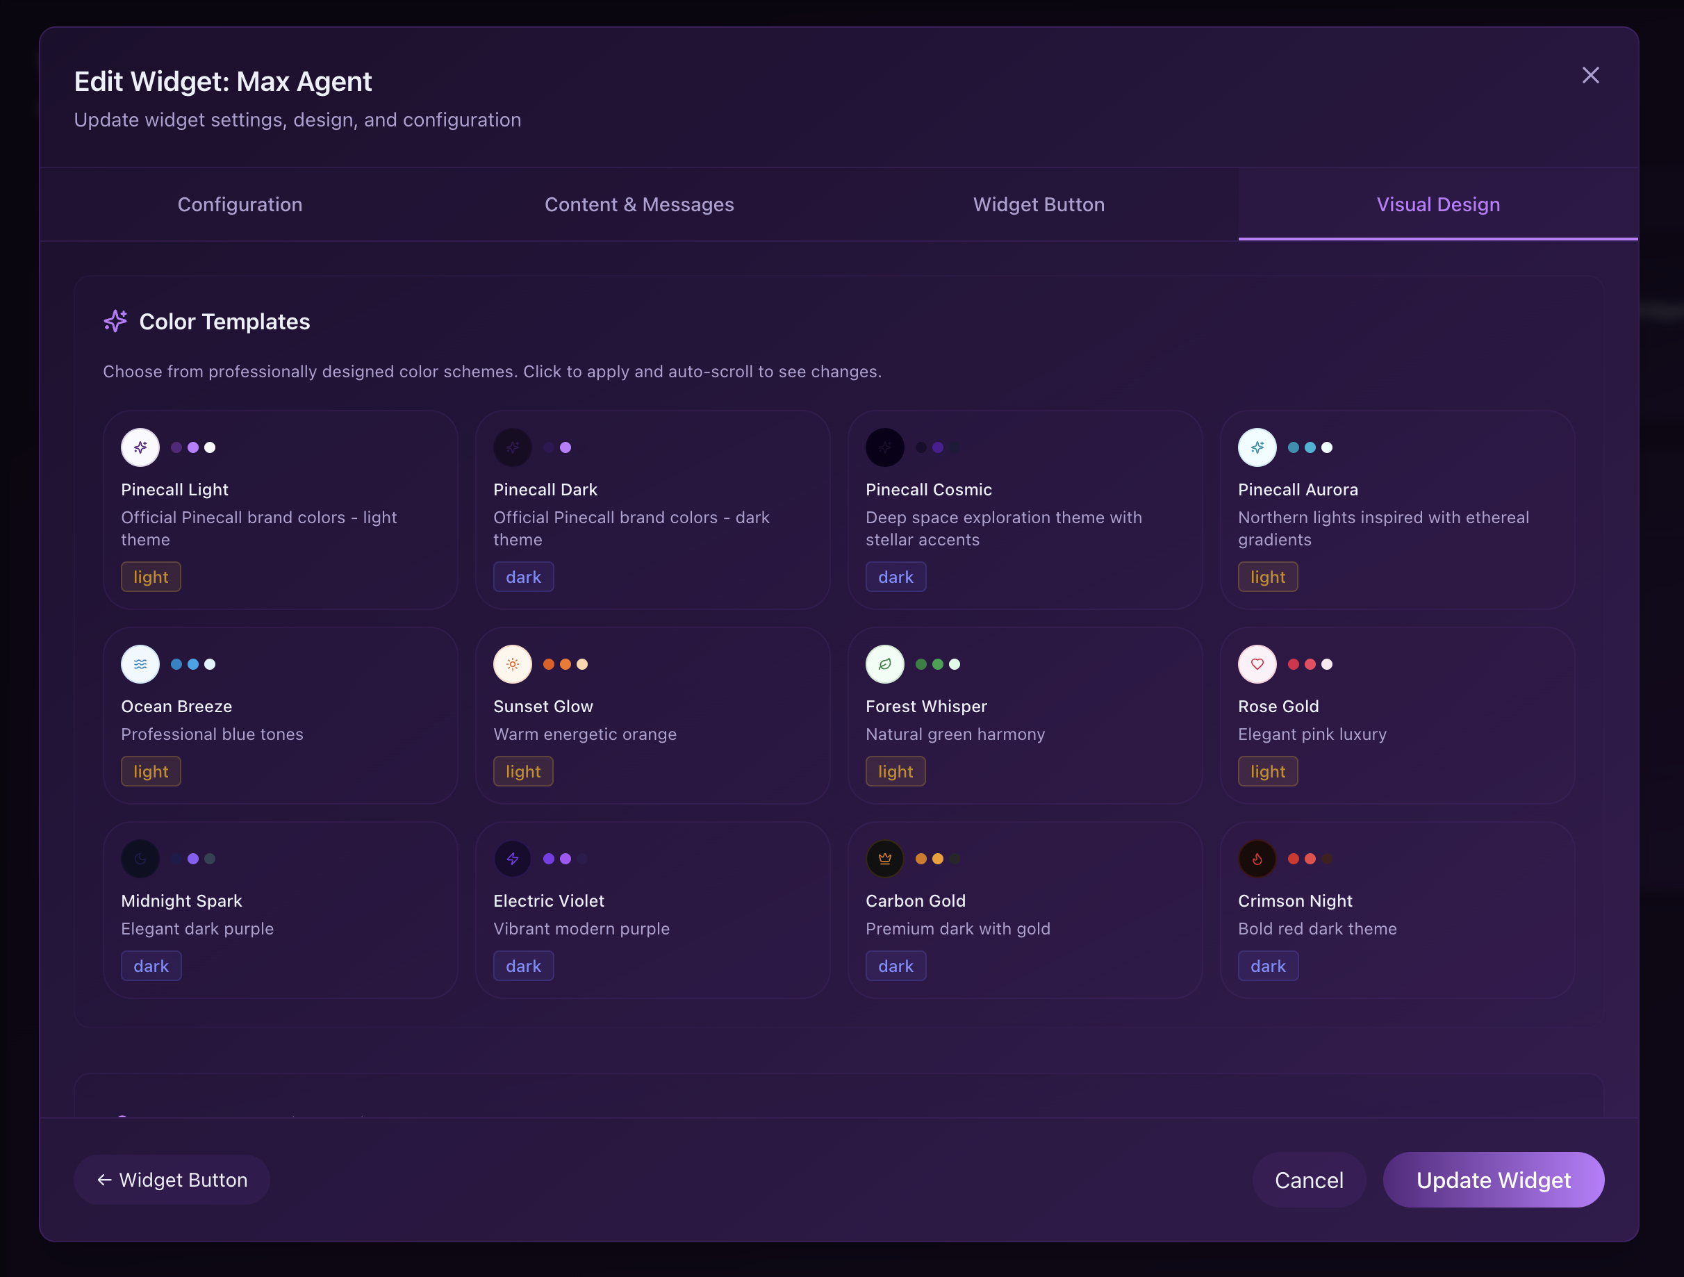Switch to the Configuration tab
The width and height of the screenshot is (1684, 1277).
click(240, 204)
